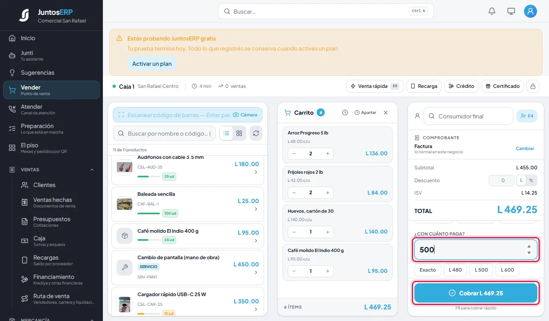The width and height of the screenshot is (549, 321).
Task: Open Junti assistant in sidebar
Action: tap(51, 55)
